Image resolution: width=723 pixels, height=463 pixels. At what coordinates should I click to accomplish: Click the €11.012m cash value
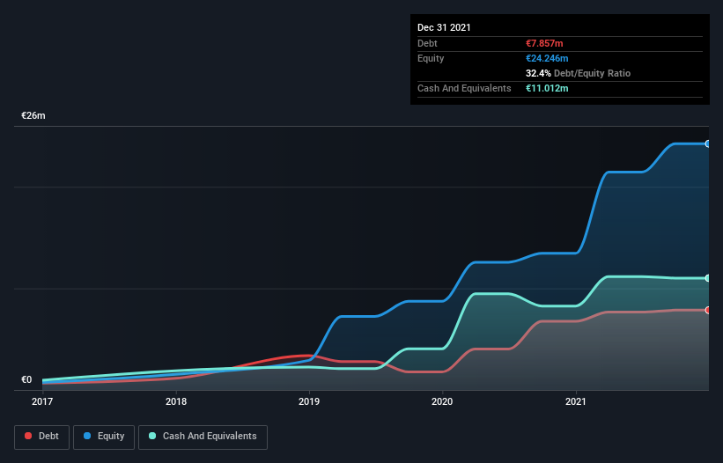(547, 88)
